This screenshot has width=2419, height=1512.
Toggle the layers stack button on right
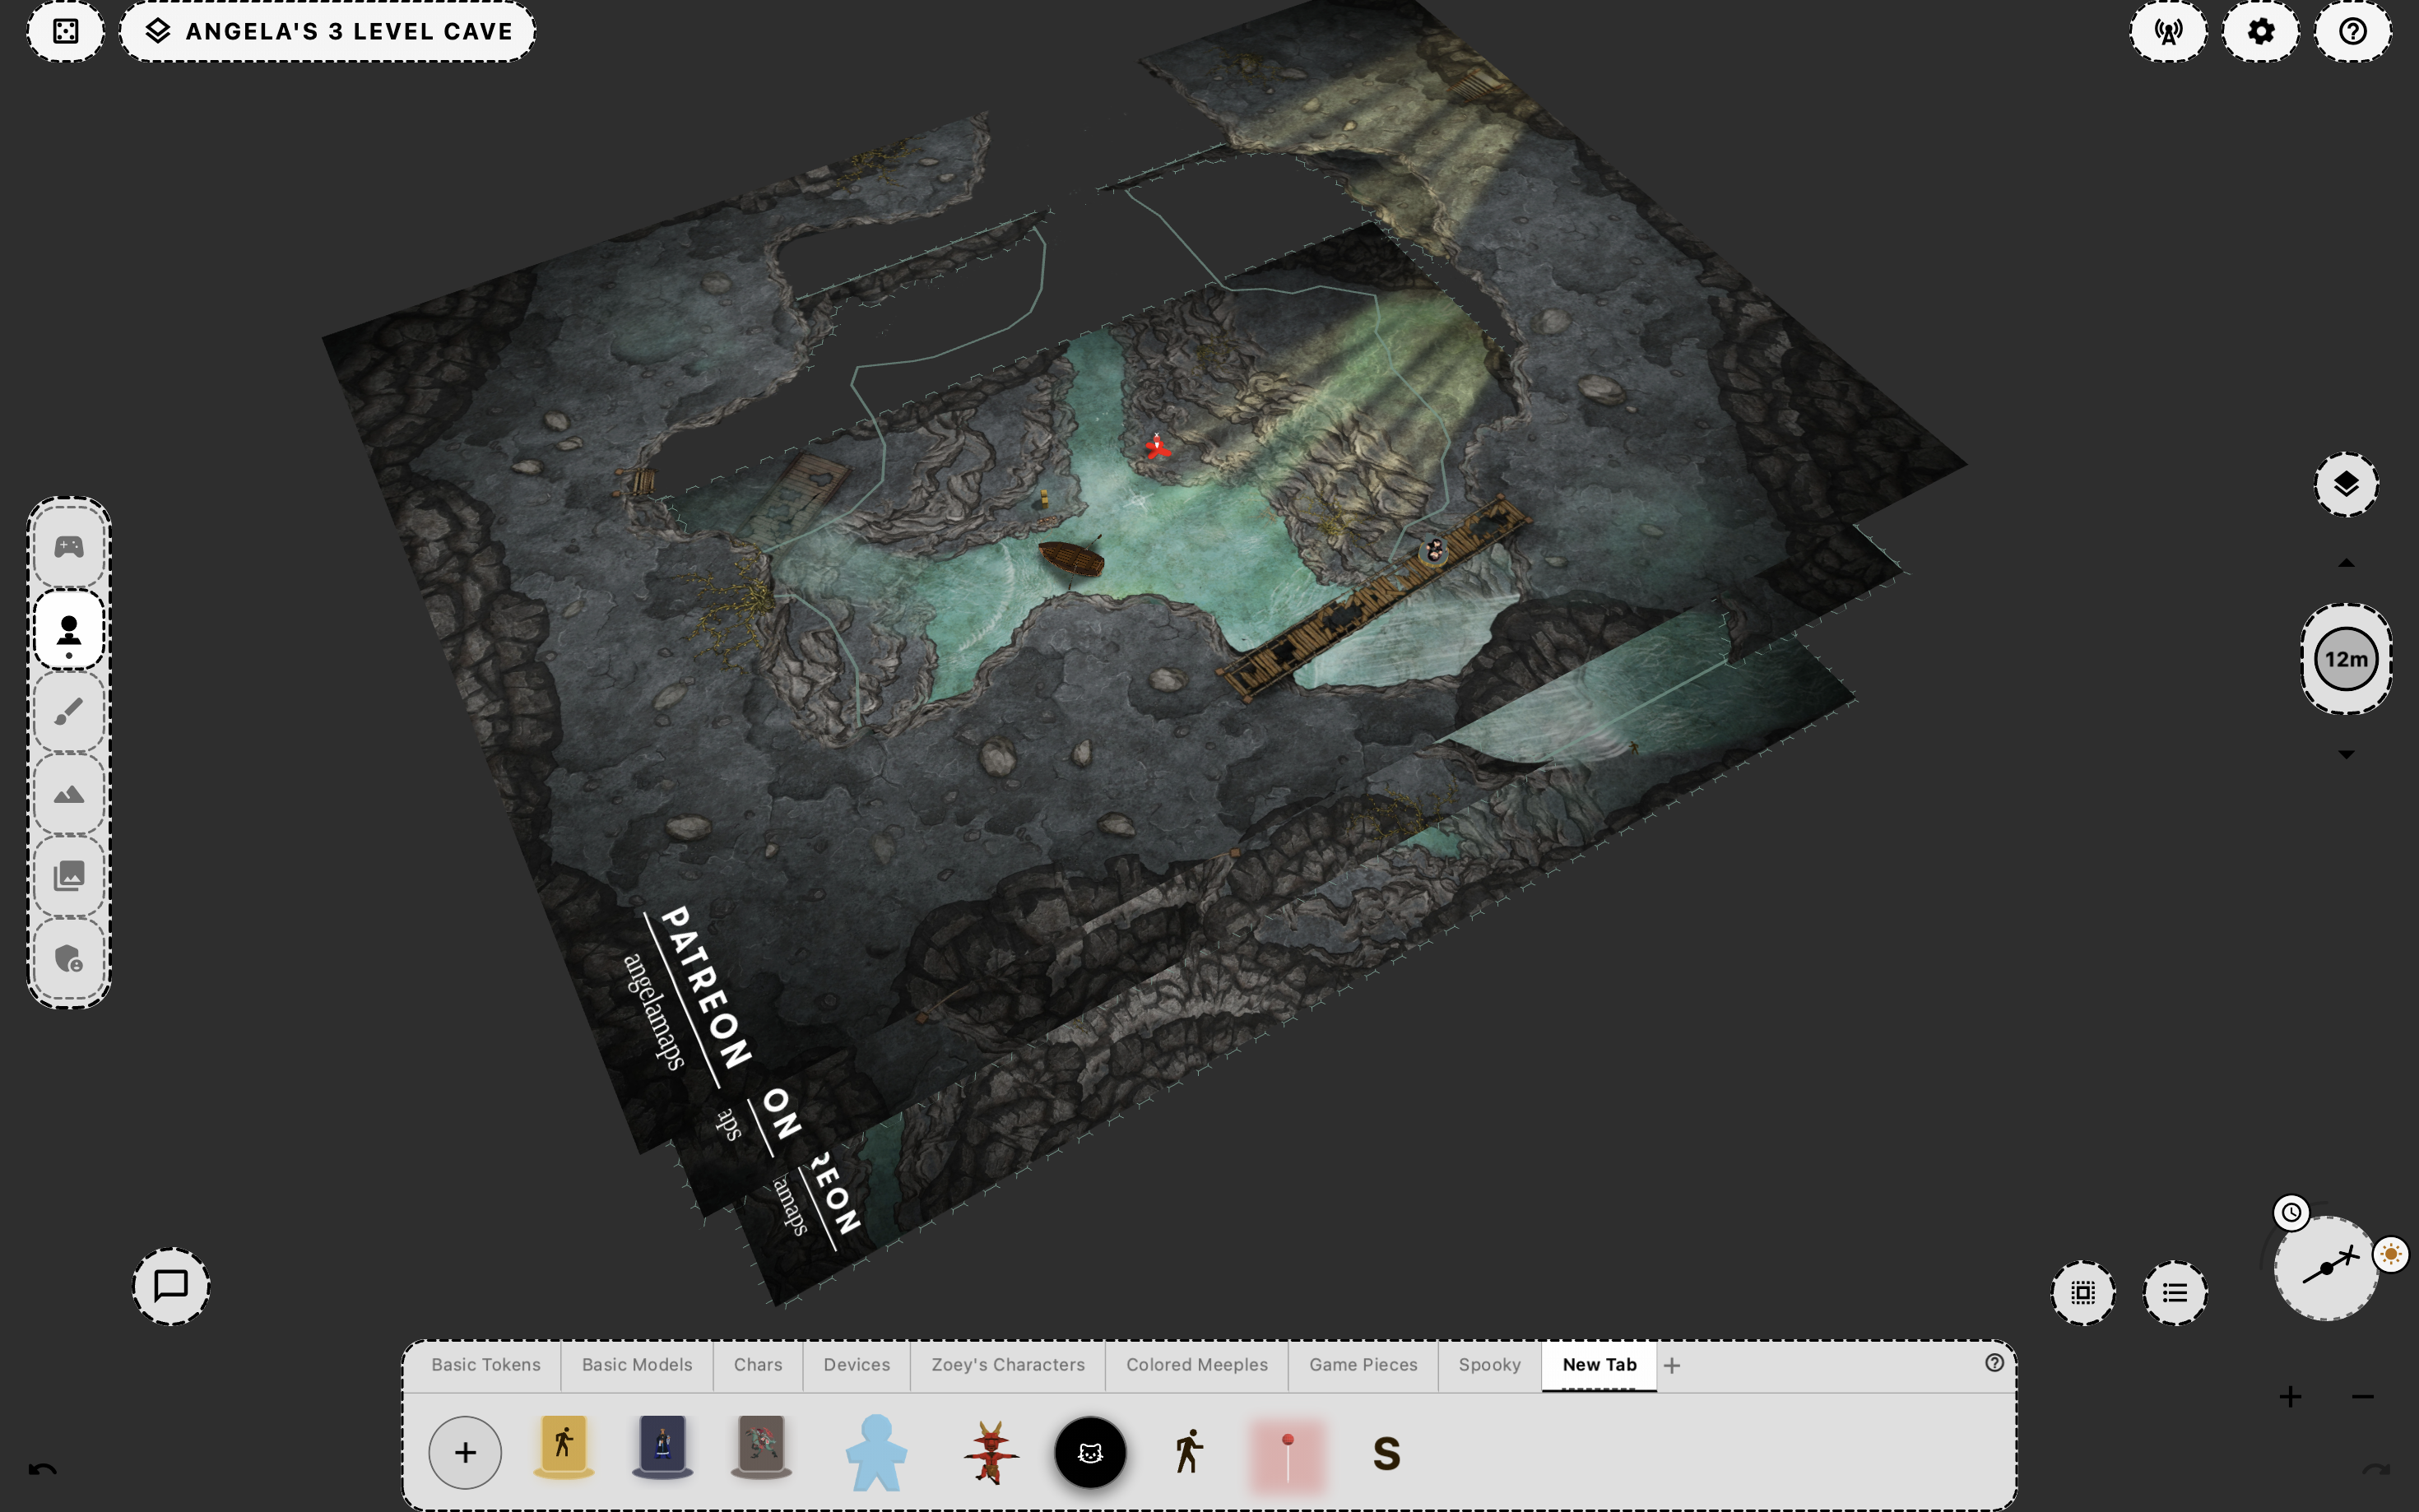[2346, 485]
